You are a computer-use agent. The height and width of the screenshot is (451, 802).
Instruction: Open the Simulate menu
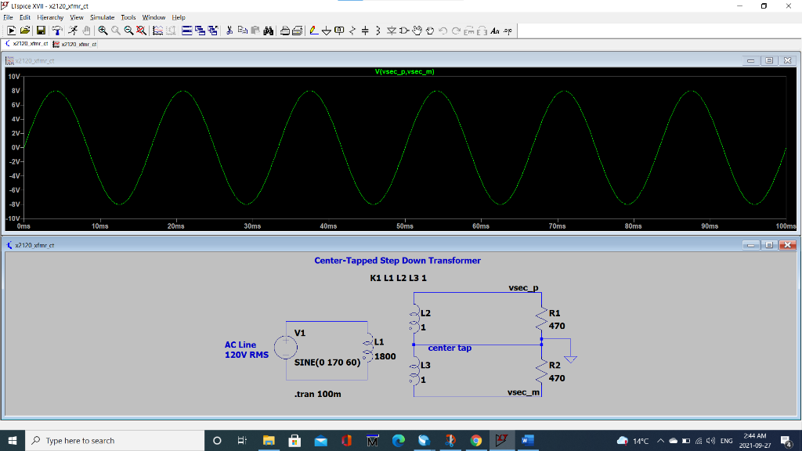pyautogui.click(x=102, y=17)
